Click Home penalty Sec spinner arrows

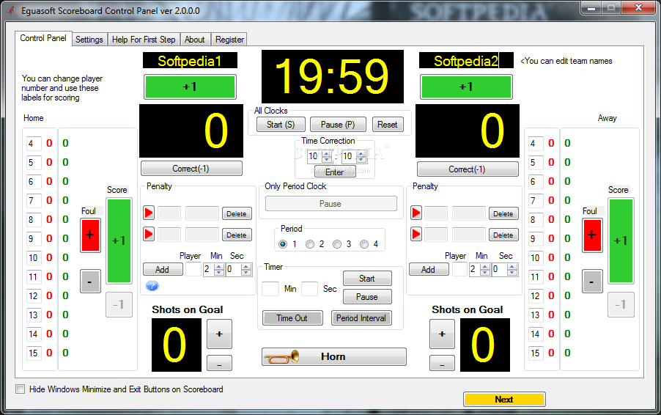tap(246, 270)
